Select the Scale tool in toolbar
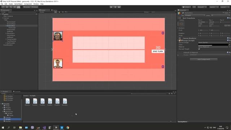This screenshot has width=231, height=130. (14, 7)
